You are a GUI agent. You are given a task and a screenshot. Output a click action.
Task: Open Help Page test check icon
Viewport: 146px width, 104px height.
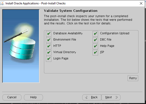coord(95,46)
